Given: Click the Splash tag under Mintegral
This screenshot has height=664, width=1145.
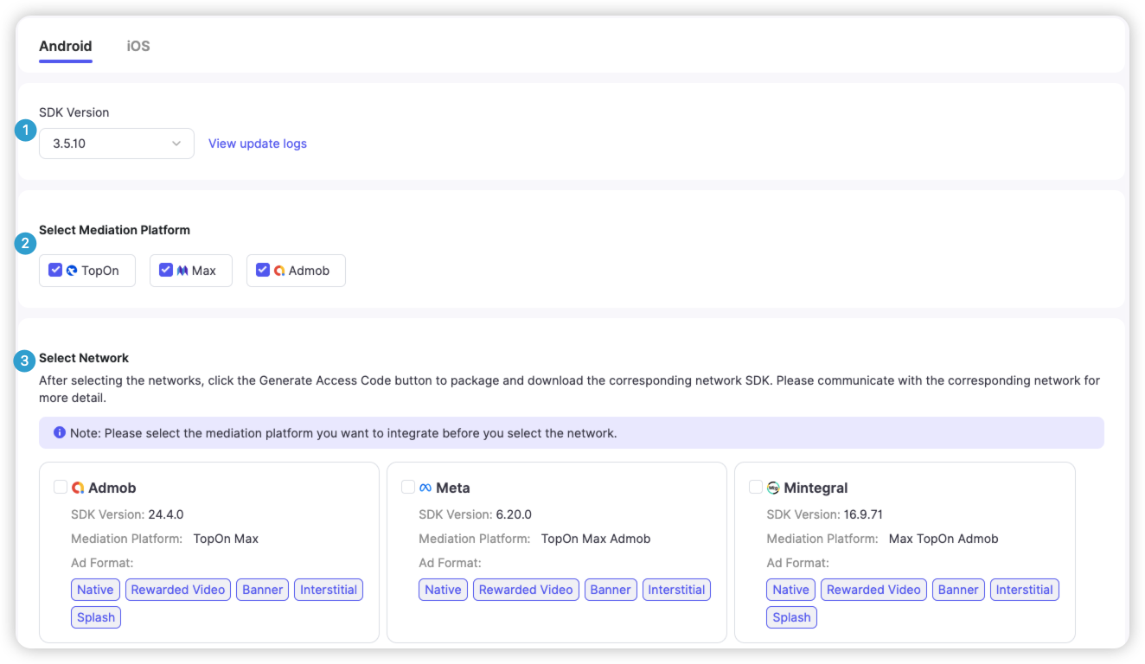Looking at the screenshot, I should 791,617.
